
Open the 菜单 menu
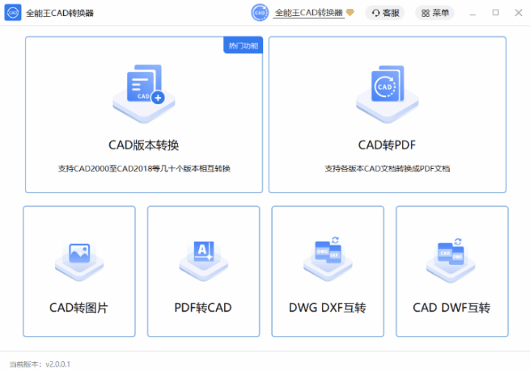pyautogui.click(x=435, y=13)
